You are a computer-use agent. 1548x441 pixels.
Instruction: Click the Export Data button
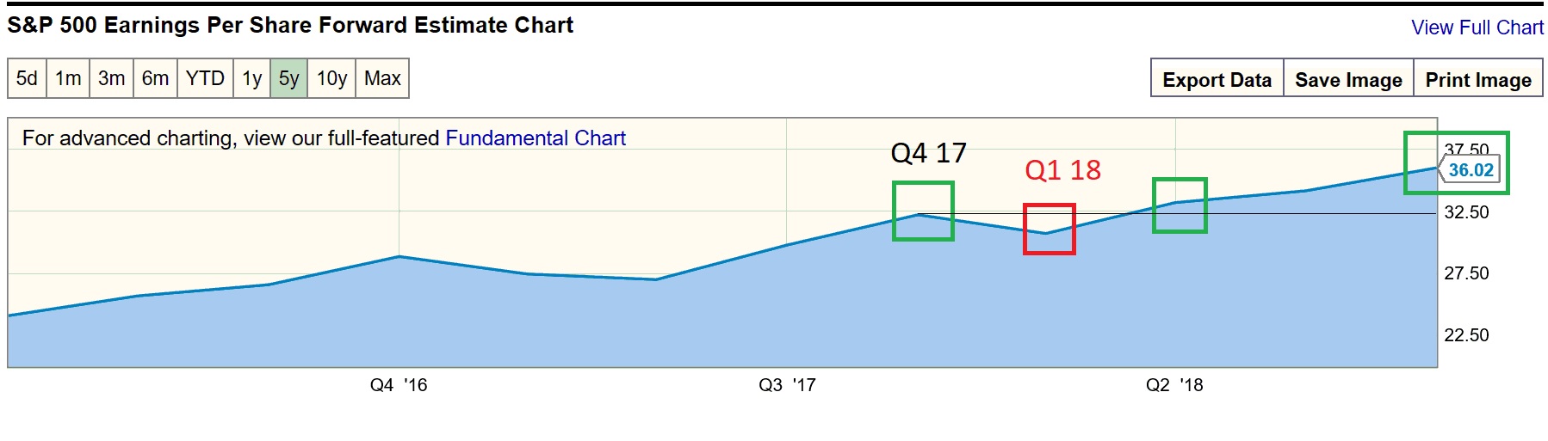pos(1217,80)
